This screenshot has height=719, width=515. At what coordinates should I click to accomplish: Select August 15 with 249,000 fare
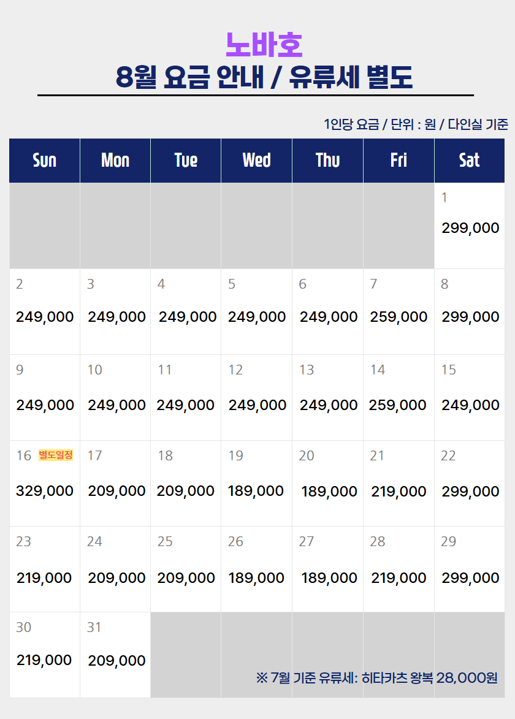tap(469, 398)
